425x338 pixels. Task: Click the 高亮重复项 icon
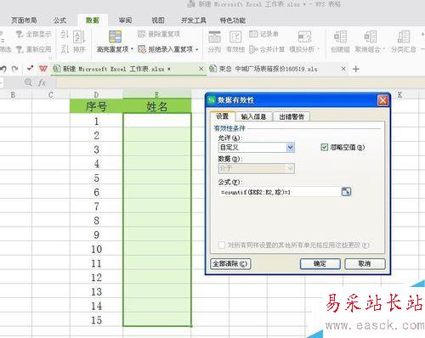(115, 37)
